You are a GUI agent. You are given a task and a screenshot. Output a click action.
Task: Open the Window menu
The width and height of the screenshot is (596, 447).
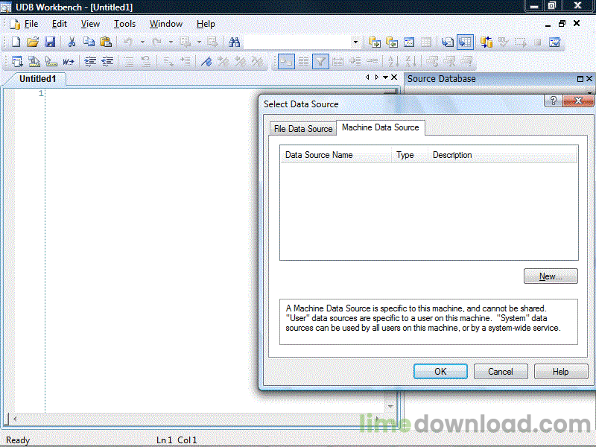tap(165, 24)
